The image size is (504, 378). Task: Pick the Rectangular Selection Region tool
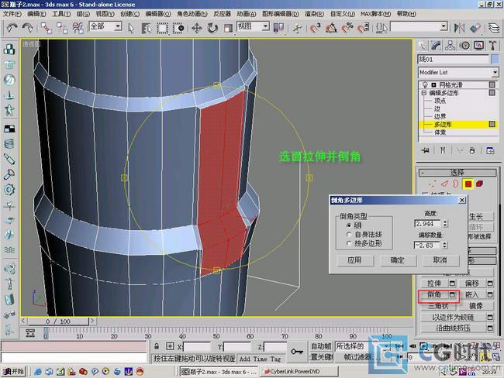pyautogui.click(x=162, y=28)
